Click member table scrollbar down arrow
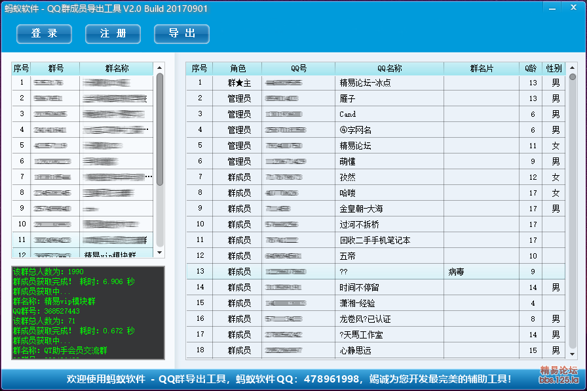Screen dimensions: 587x391 pyautogui.click(x=572, y=354)
